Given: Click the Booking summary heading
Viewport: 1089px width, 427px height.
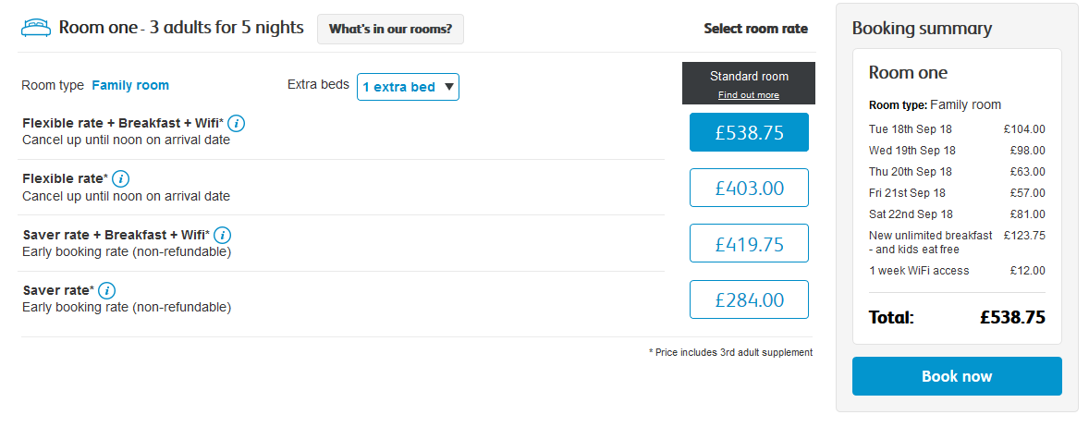Looking at the screenshot, I should tap(922, 28).
